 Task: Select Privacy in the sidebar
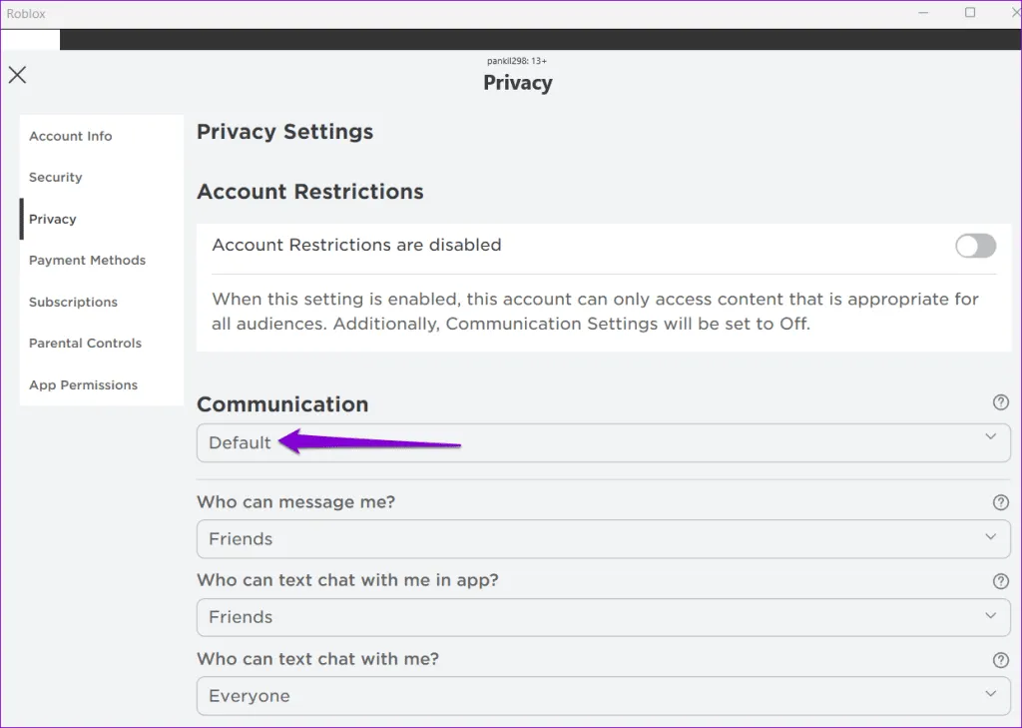pos(53,219)
